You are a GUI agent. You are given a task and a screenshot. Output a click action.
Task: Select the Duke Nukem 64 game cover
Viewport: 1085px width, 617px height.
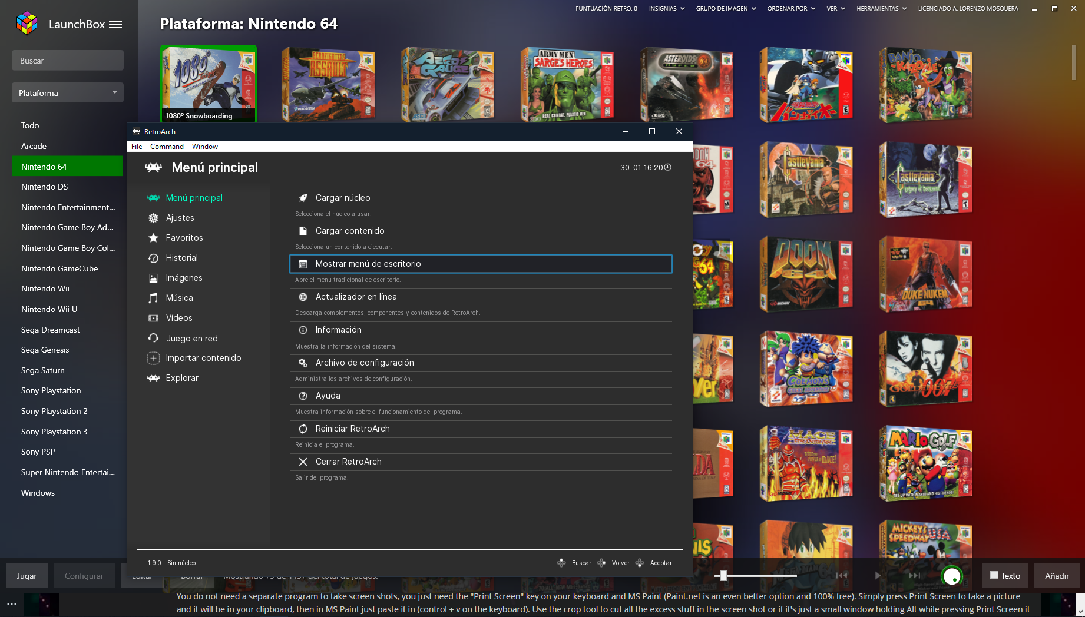coord(925,274)
